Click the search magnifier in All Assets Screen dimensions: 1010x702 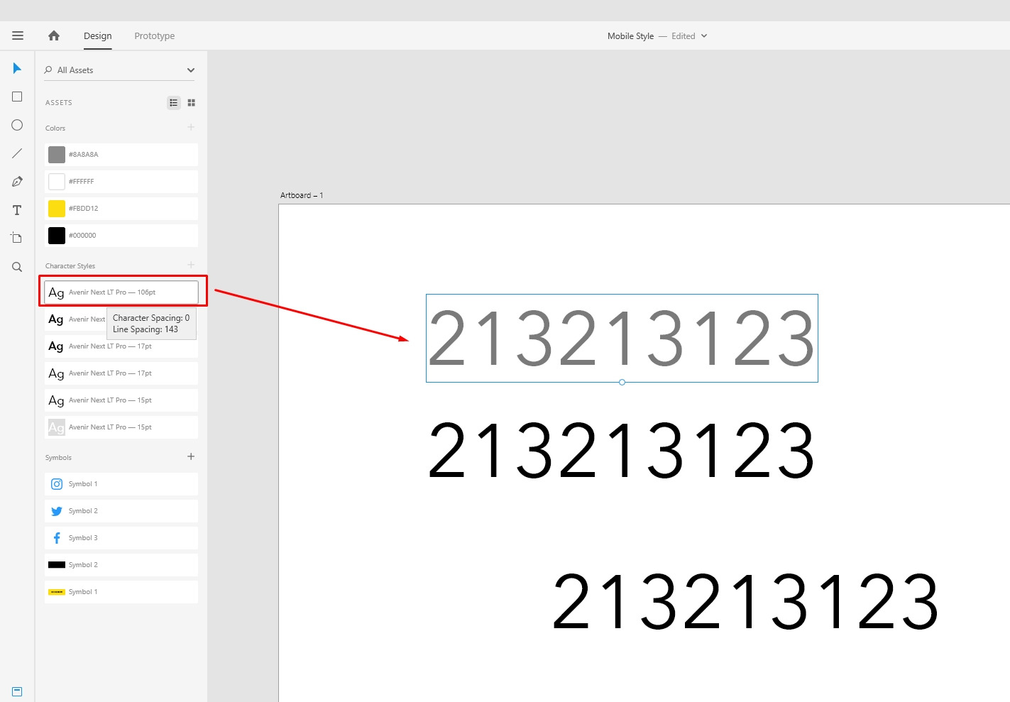pyautogui.click(x=48, y=70)
